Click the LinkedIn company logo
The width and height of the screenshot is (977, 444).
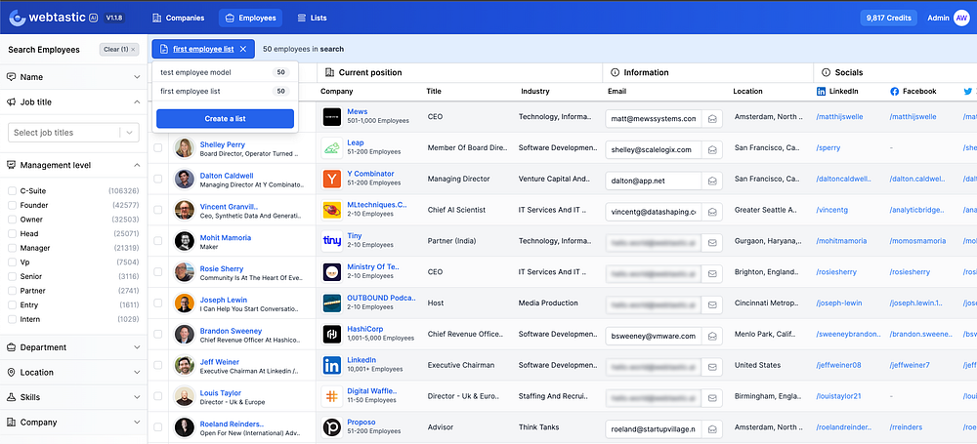coord(331,366)
